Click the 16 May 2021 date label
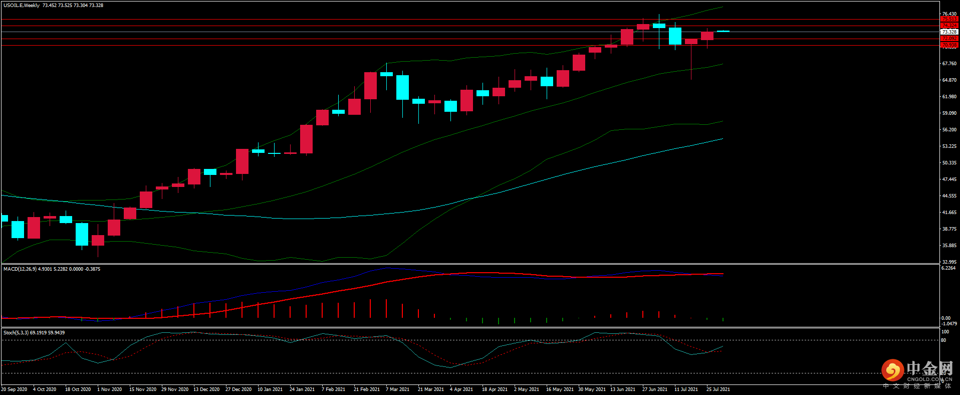The height and width of the screenshot is (395, 960). pos(560,389)
